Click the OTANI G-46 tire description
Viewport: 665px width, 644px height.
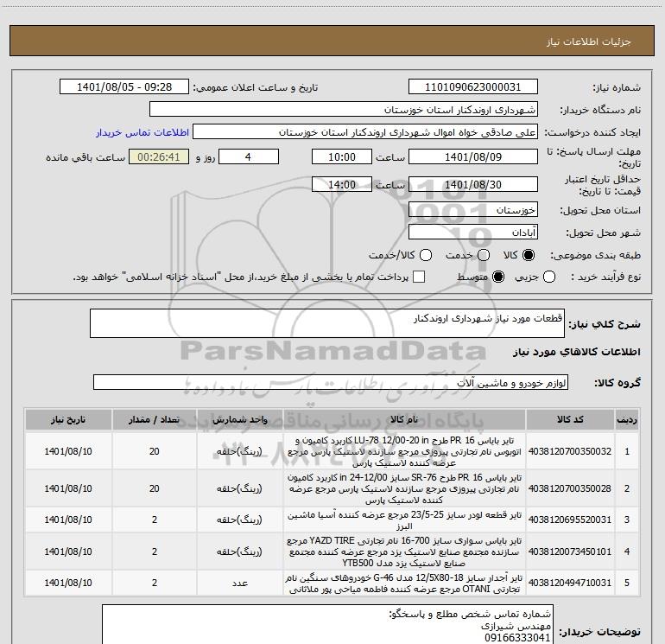point(404,583)
